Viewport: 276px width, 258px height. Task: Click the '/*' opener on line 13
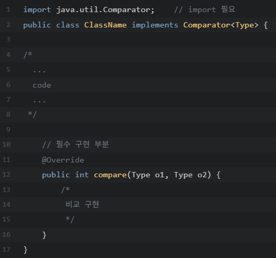tap(65, 190)
